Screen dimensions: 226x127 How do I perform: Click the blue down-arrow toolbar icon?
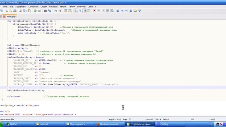[126, 11]
